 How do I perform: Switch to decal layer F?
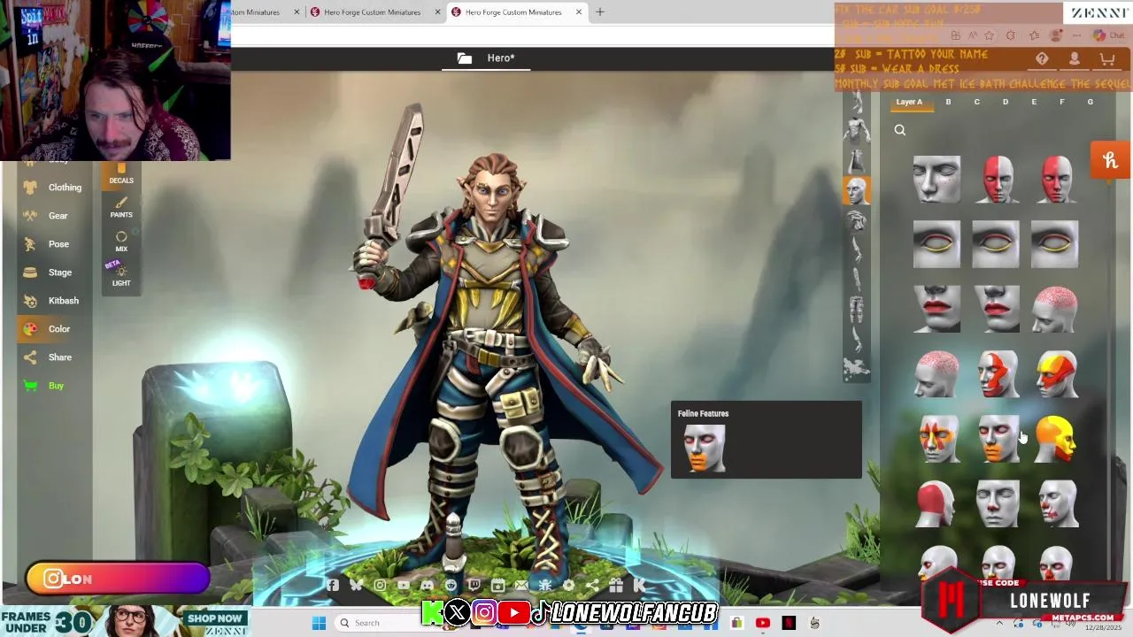(1061, 102)
